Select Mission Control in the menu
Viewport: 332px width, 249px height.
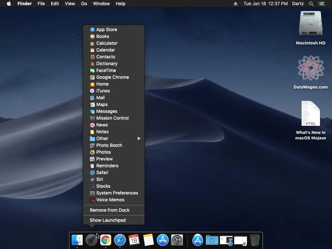click(x=114, y=118)
